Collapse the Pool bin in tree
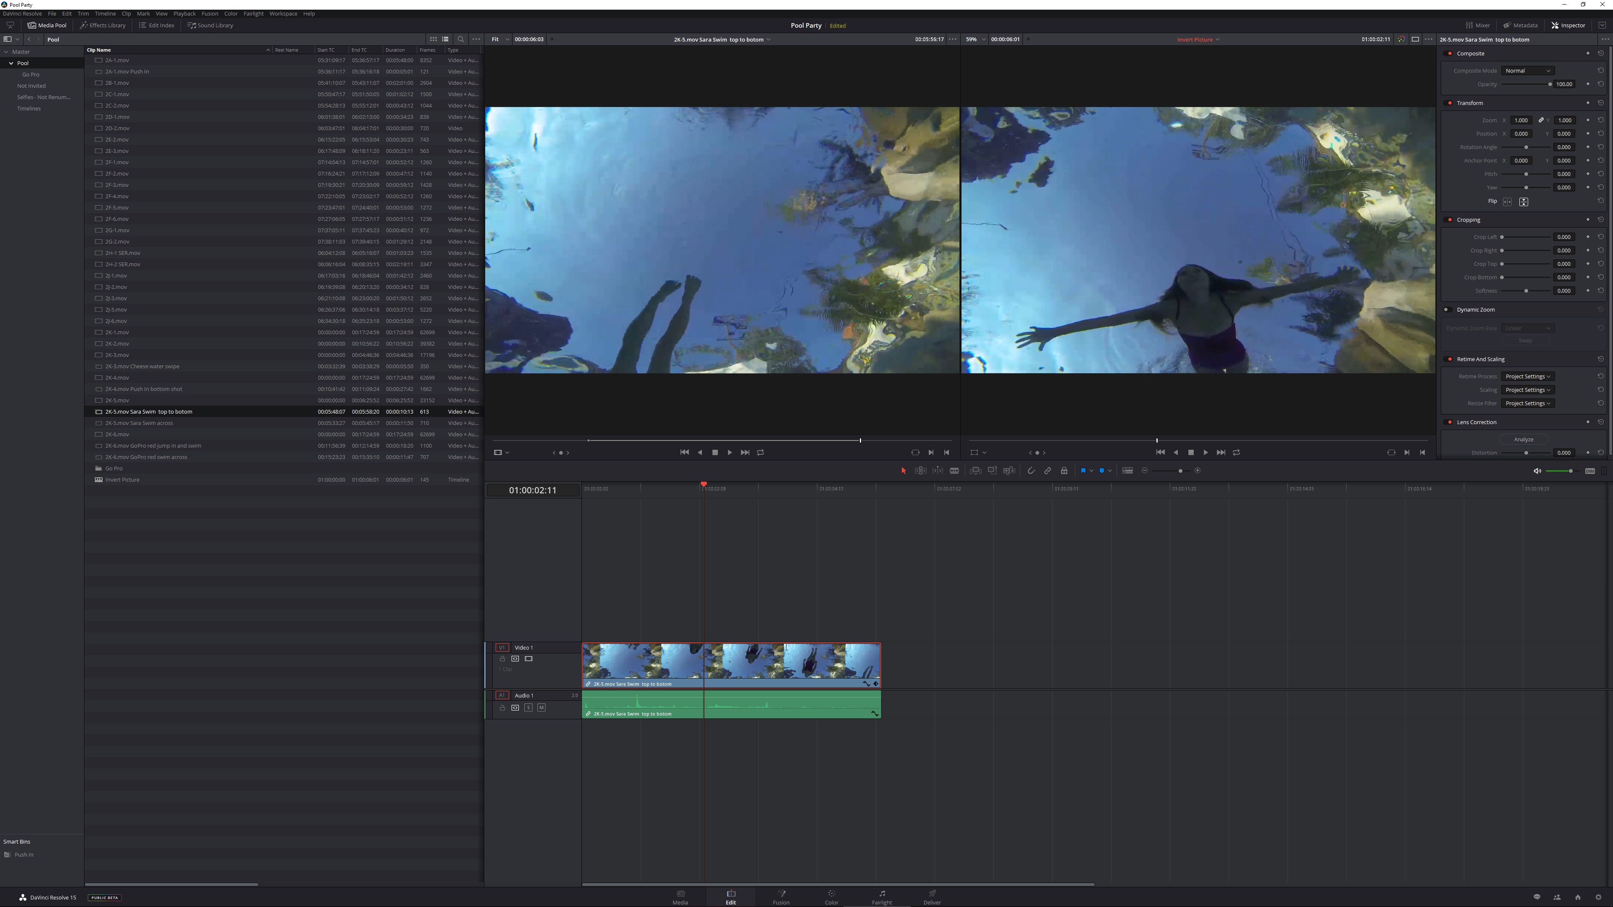Image resolution: width=1613 pixels, height=907 pixels. [x=11, y=63]
